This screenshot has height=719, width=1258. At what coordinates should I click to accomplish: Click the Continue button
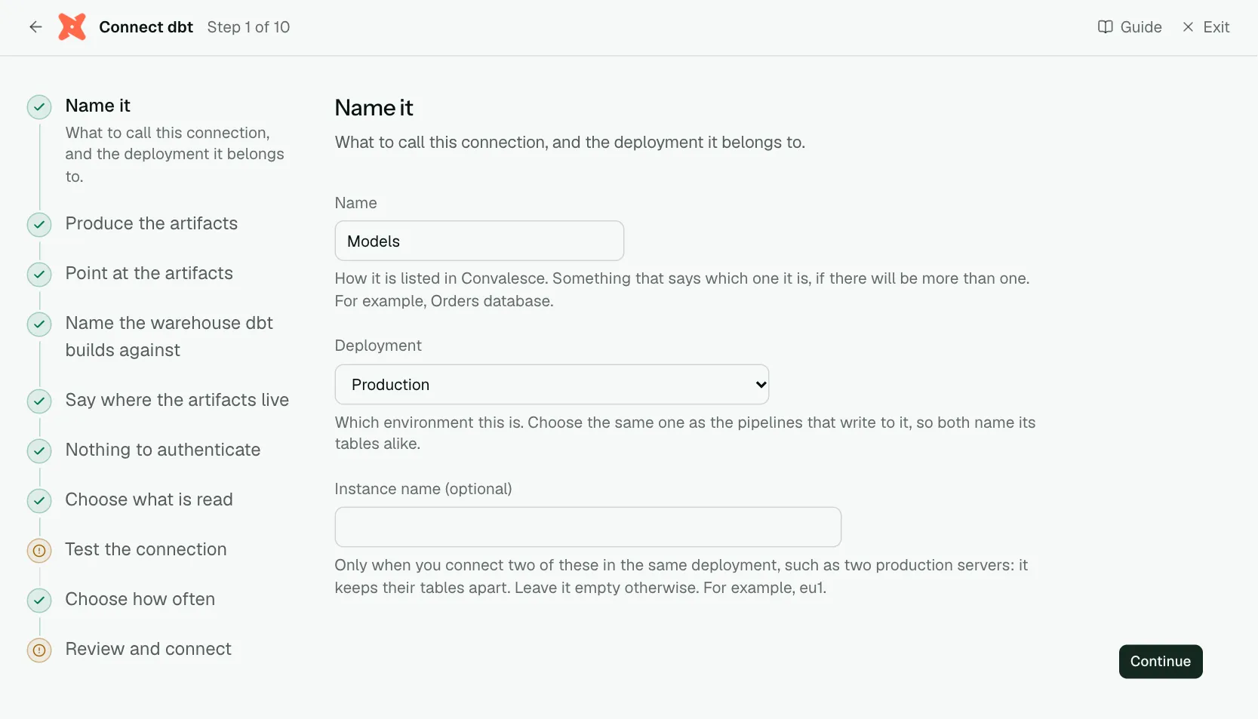tap(1161, 662)
